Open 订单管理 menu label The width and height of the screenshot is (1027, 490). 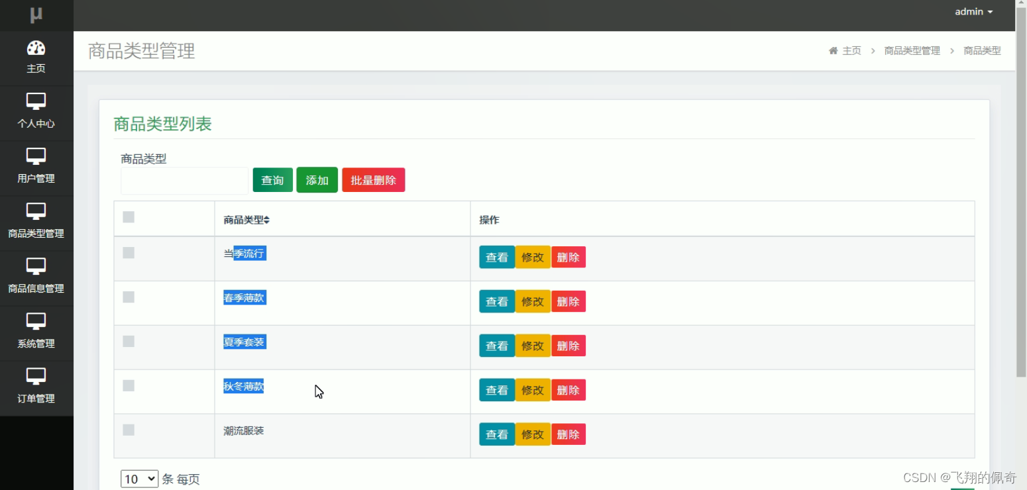click(x=36, y=399)
